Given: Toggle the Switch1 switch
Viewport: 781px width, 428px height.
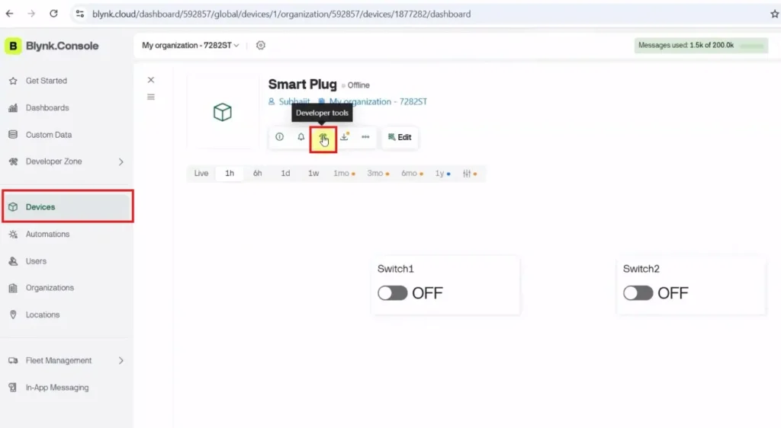Looking at the screenshot, I should (x=393, y=293).
